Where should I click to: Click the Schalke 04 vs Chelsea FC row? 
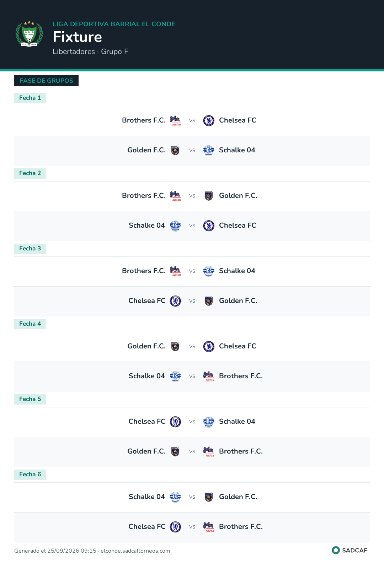(x=192, y=226)
